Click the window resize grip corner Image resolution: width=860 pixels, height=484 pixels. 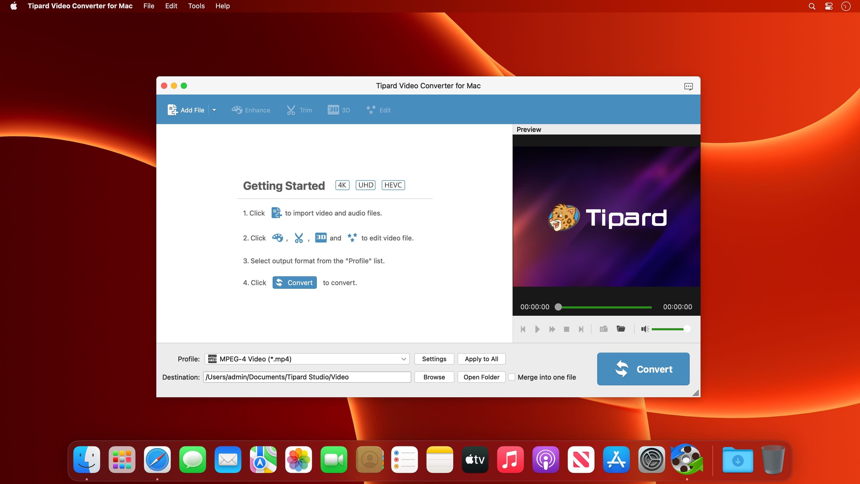696,393
